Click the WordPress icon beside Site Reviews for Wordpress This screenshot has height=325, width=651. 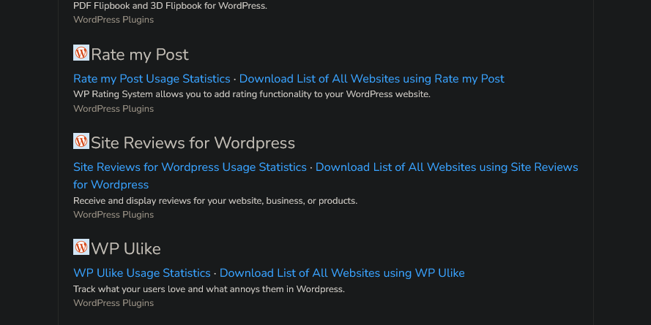coord(81,141)
